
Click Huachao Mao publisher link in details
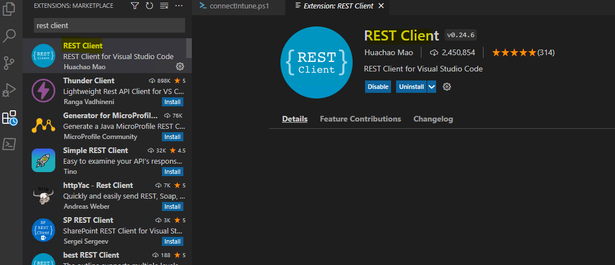point(388,52)
